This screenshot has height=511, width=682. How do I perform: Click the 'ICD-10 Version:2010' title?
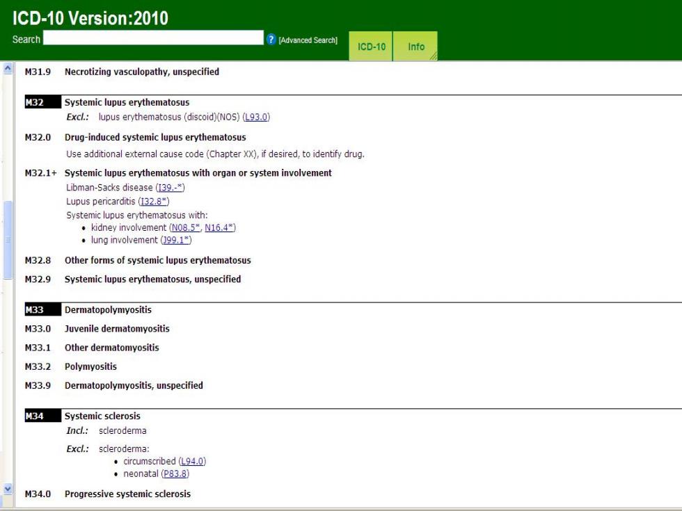tap(90, 18)
